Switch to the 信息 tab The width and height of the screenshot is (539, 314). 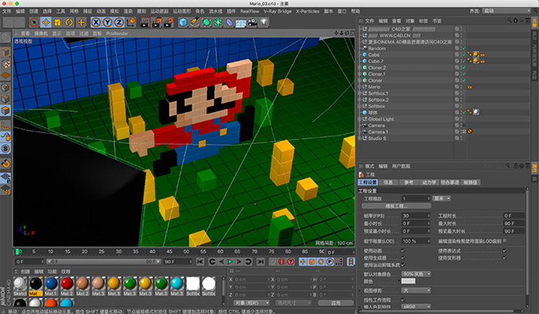point(388,183)
